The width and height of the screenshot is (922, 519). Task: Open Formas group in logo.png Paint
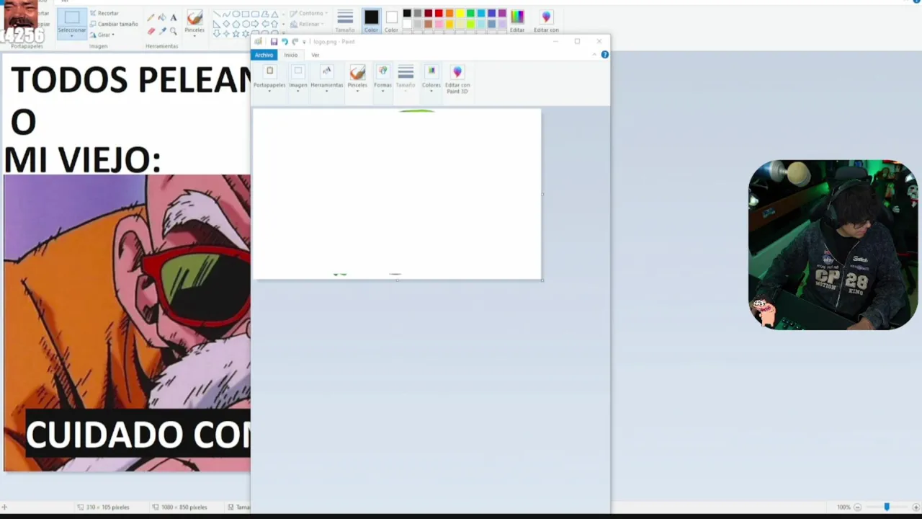(382, 79)
